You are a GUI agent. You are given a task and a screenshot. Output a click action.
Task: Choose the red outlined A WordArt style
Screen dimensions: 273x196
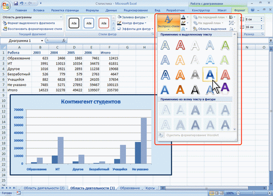click(180, 45)
